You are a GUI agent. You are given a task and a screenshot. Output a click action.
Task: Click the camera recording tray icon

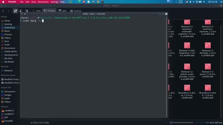(187, 2)
